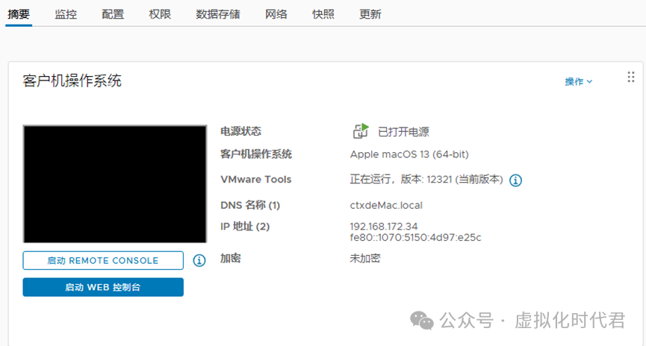Select IPv6 address fe80::1070:5150:4d97:e25c
The width and height of the screenshot is (646, 346).
click(x=415, y=237)
